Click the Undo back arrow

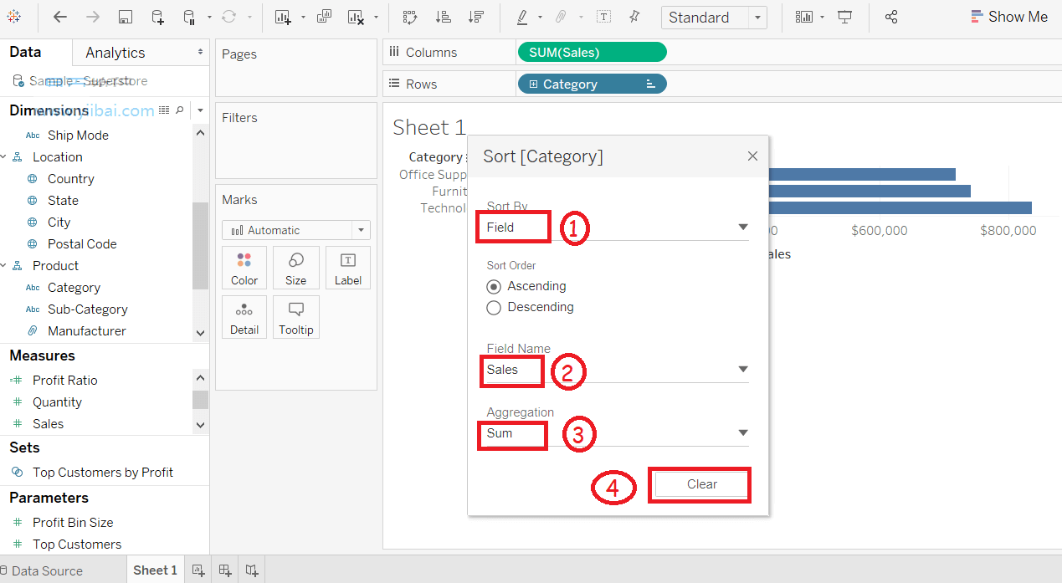point(60,17)
